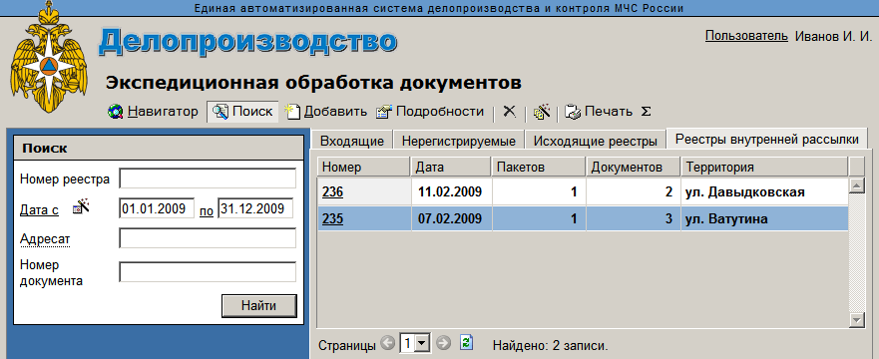Click the Делопроизводство title logo
Image resolution: width=879 pixels, height=359 pixels.
[x=247, y=42]
